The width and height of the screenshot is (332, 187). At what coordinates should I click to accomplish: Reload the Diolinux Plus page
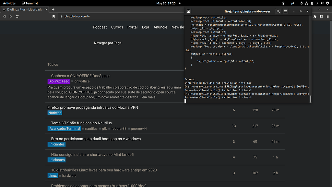(17, 16)
